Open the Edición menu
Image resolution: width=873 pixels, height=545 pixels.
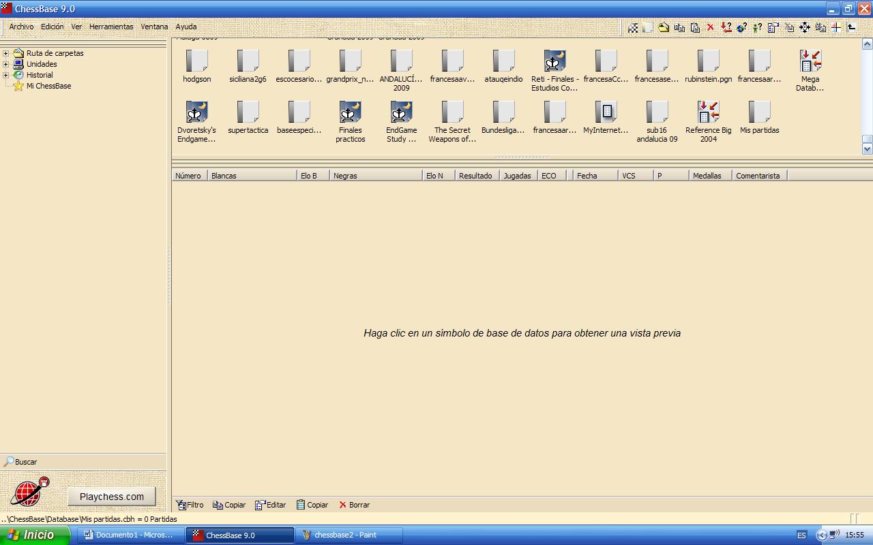pyautogui.click(x=52, y=27)
